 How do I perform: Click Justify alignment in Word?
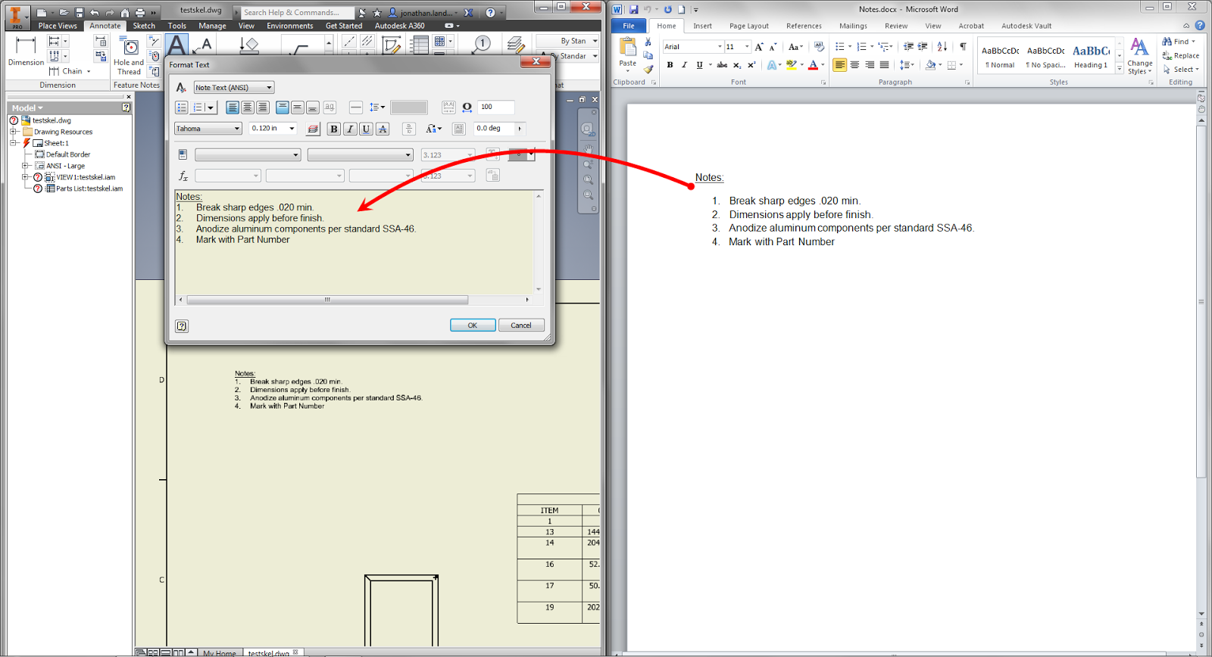(884, 65)
